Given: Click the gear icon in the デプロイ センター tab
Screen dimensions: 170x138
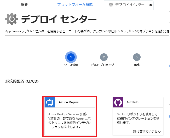Looking at the screenshot, I should pos(111,5).
